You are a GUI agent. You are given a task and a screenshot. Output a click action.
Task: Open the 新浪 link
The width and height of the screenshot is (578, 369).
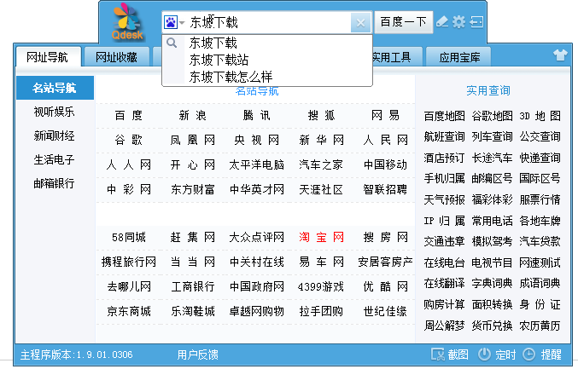[192, 116]
